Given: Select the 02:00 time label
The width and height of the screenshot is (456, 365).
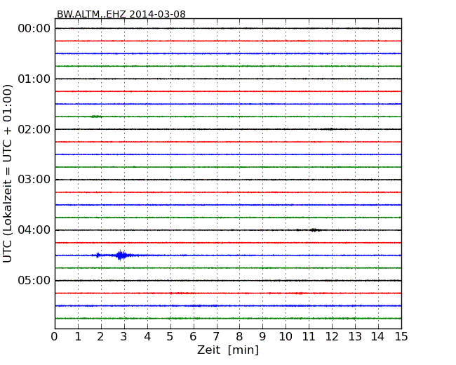Looking at the screenshot, I should pyautogui.click(x=34, y=129).
